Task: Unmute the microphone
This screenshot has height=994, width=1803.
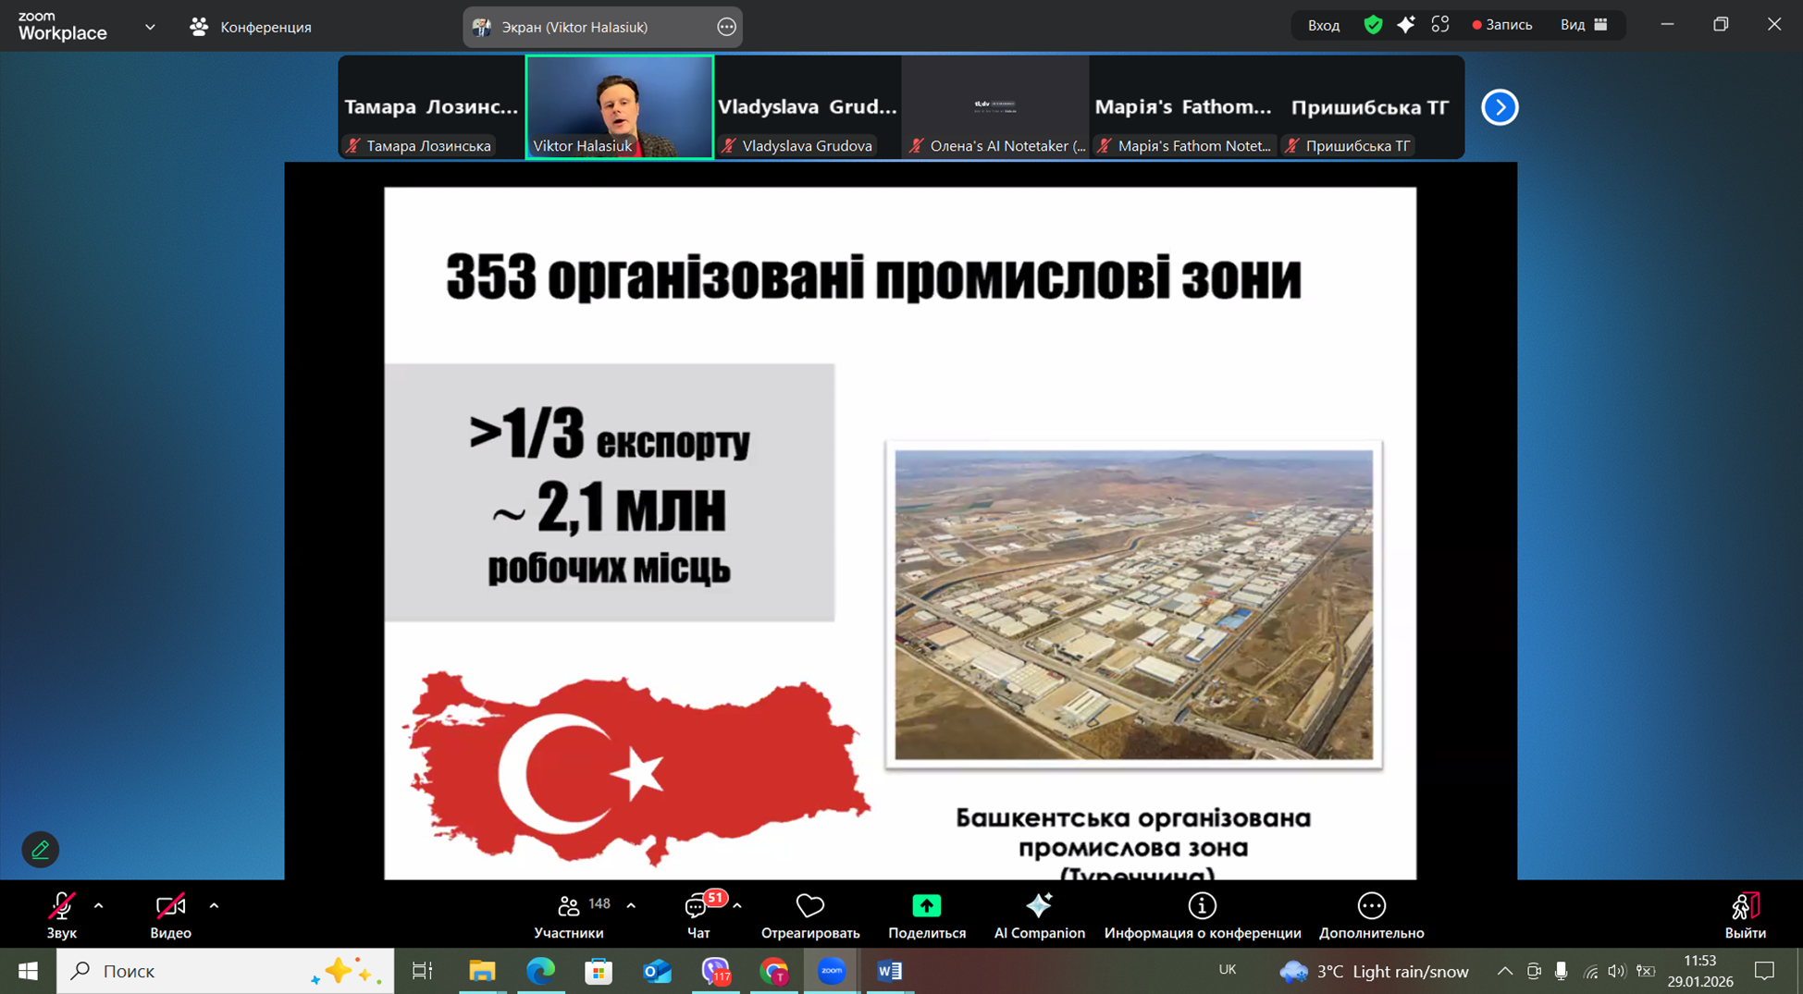Action: click(x=61, y=906)
